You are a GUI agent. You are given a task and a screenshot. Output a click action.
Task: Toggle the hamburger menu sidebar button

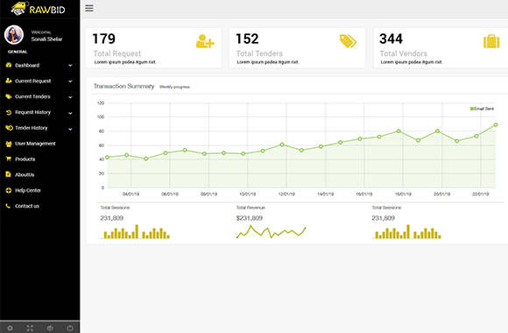(x=89, y=8)
